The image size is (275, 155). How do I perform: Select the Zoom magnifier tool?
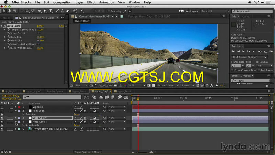click(x=15, y=11)
